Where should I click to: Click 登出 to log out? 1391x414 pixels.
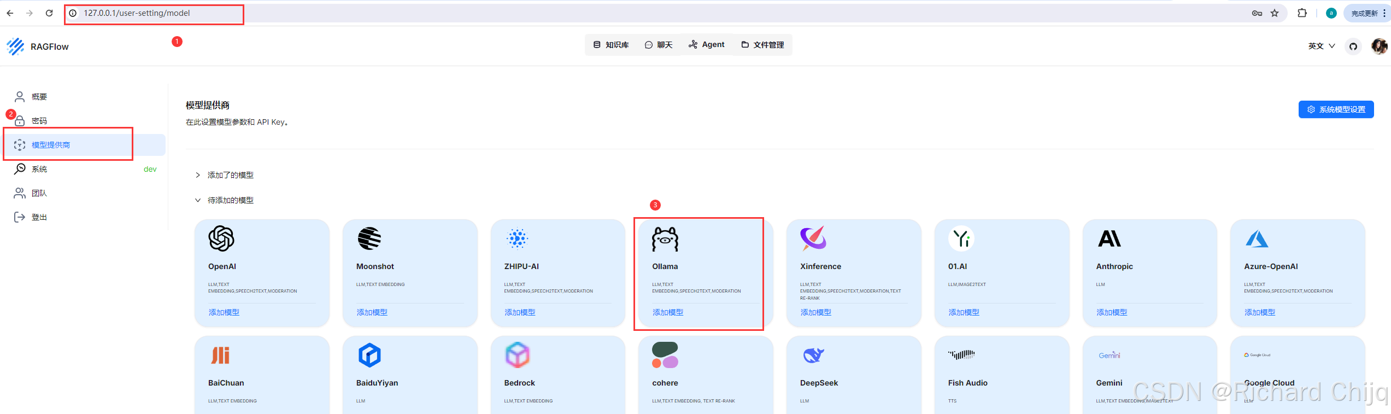85,217
